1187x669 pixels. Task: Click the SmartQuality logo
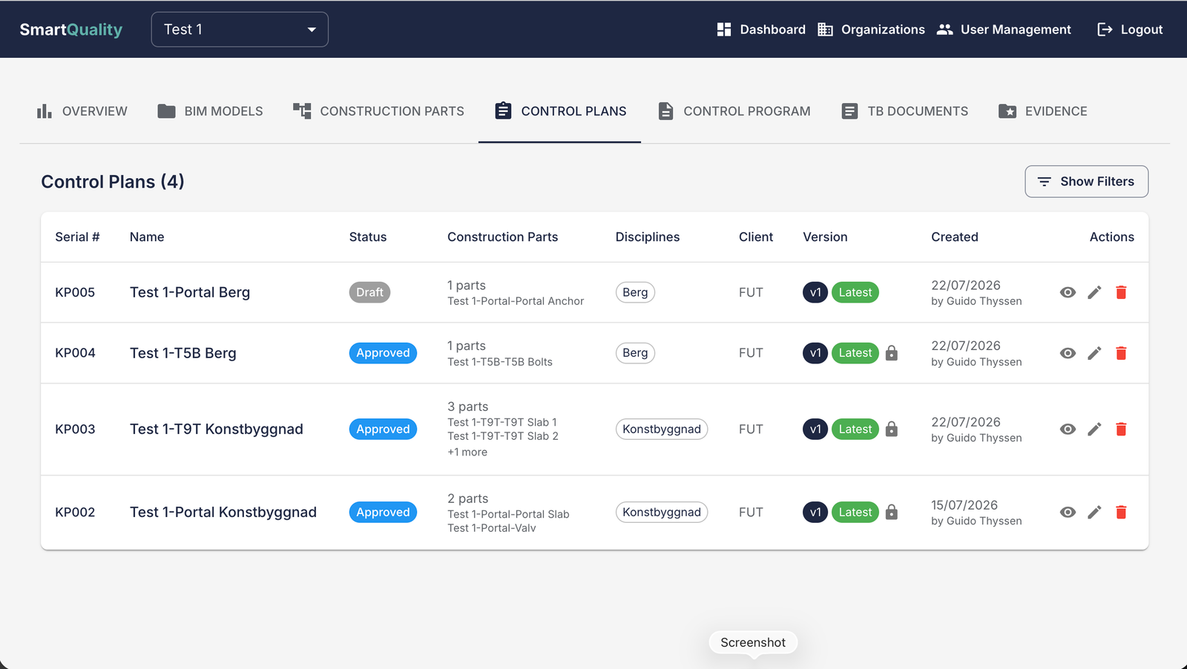[x=71, y=30]
